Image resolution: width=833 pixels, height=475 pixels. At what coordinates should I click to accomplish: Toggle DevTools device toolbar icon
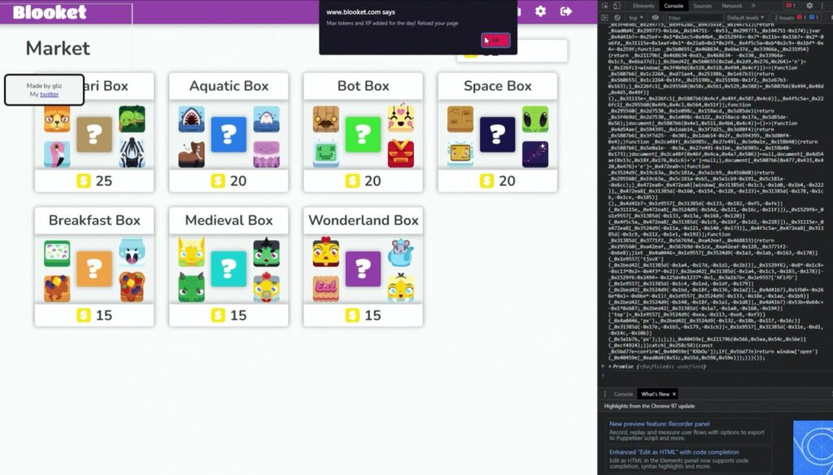coord(617,6)
